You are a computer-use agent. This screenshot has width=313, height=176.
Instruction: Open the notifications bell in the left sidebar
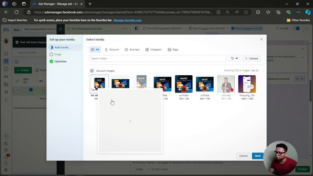[x=6, y=156]
